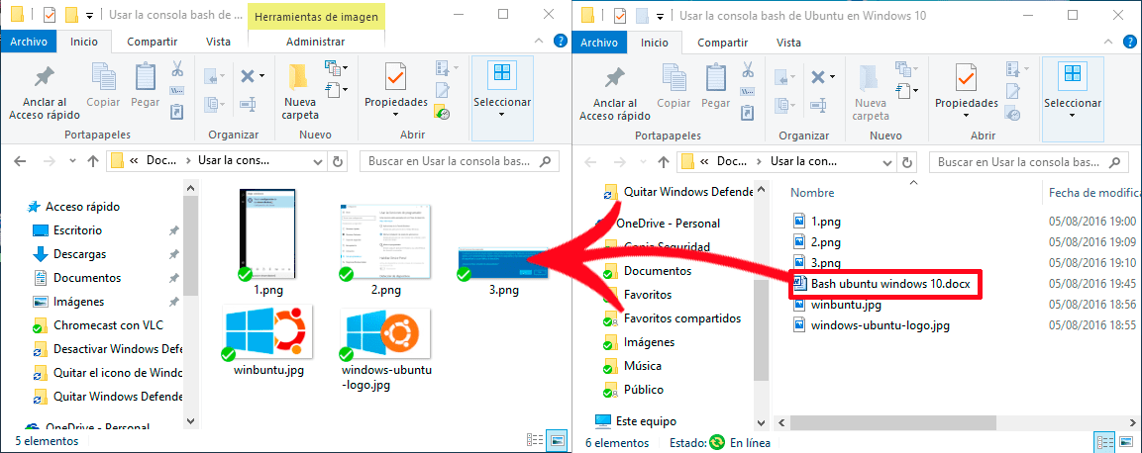Pin to Acceso rápido in right window
The width and height of the screenshot is (1142, 453).
(615, 92)
